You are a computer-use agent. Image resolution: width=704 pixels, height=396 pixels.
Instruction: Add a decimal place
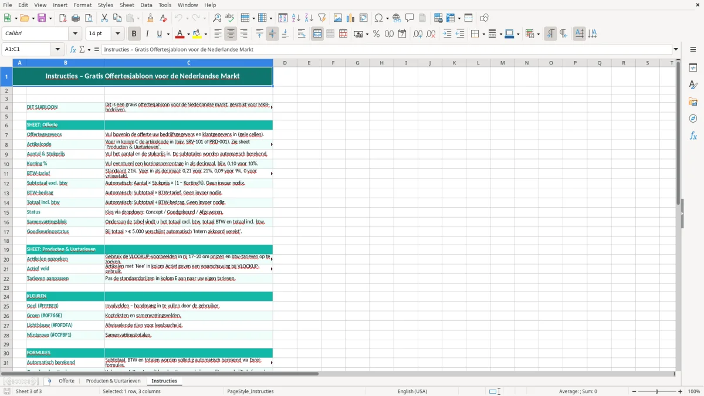click(x=418, y=34)
